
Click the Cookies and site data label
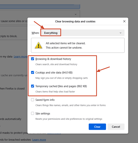54,73
